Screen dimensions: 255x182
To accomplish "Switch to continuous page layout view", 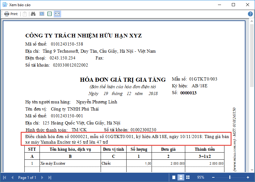I will [181, 177].
